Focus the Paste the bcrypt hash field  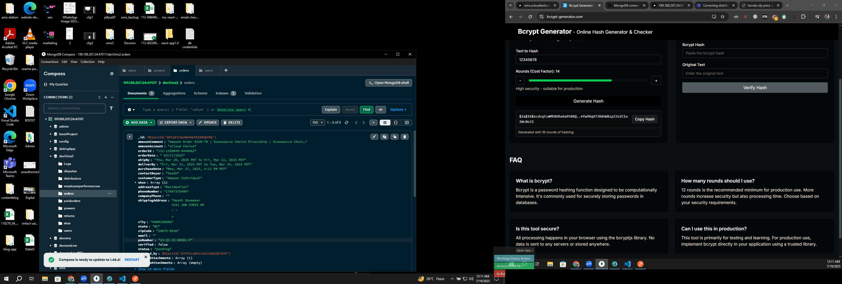[x=755, y=53]
